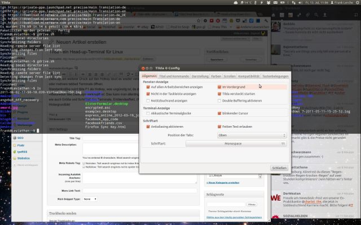
Task: Click the red WE avatar next to DerWesten post
Action: point(276,197)
